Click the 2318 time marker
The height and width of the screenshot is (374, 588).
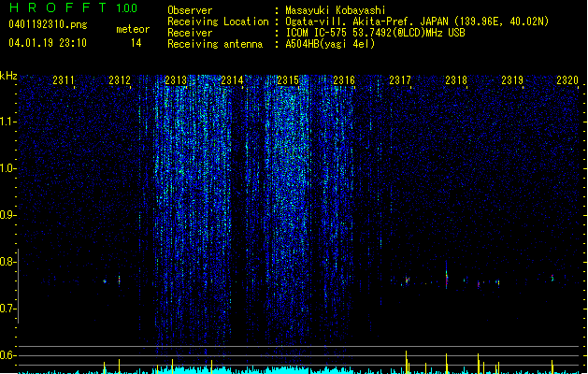456,80
